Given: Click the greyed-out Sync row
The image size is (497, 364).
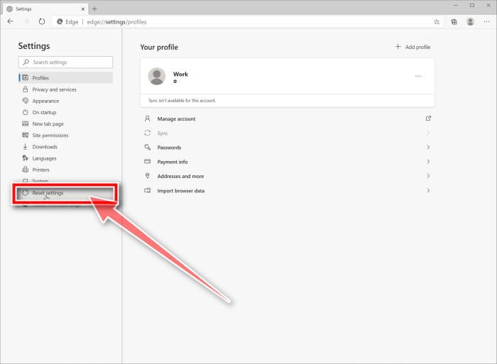Looking at the screenshot, I should (x=288, y=133).
